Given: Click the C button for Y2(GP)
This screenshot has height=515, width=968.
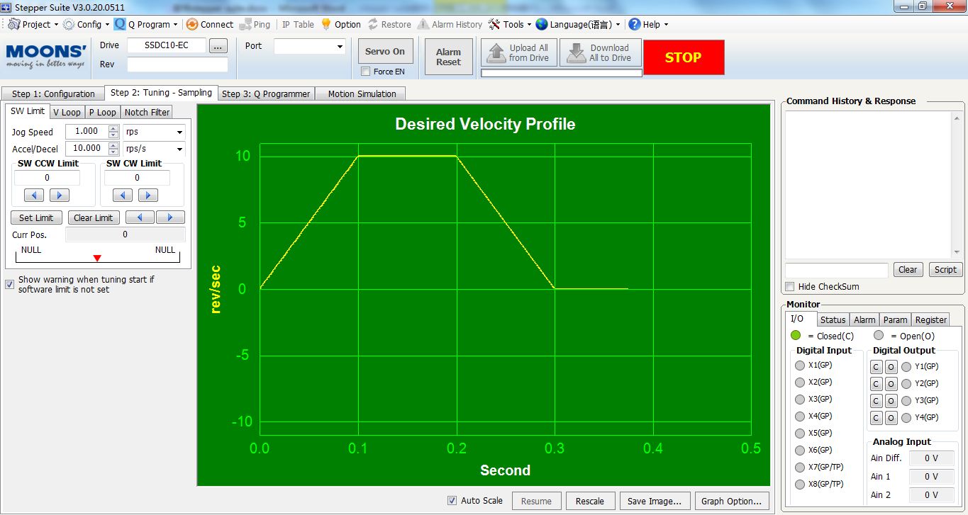Looking at the screenshot, I should [877, 384].
